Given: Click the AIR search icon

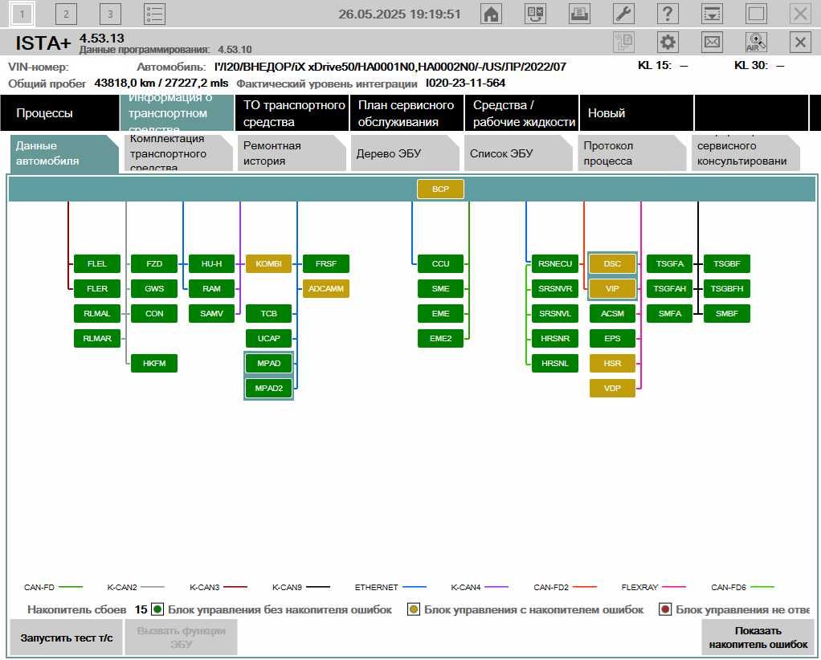Looking at the screenshot, I should [x=756, y=42].
